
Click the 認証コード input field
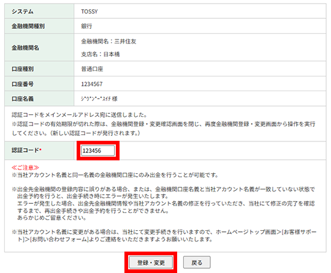click(x=97, y=151)
